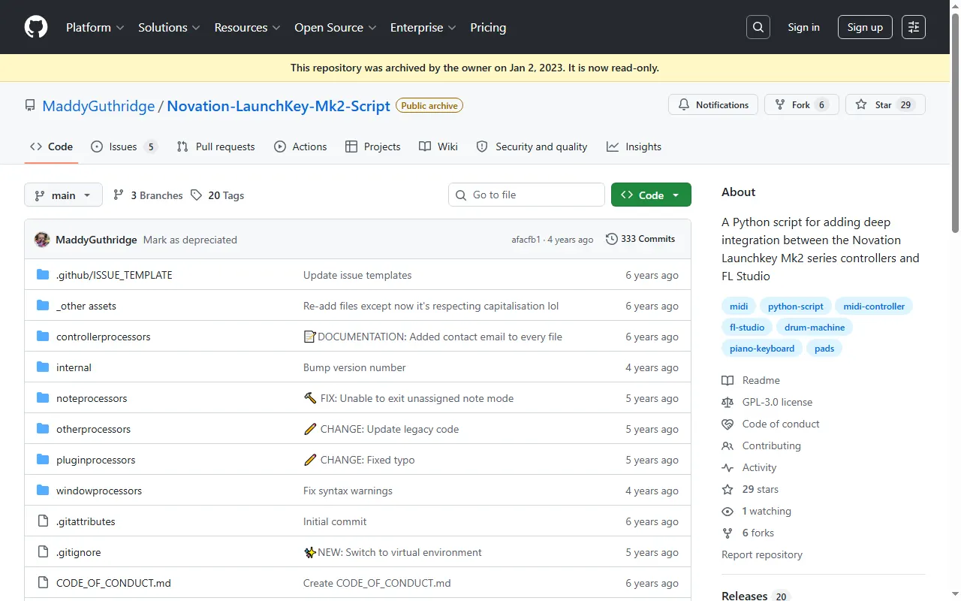Expand the Solutions menu
Viewport: 961px width, 601px height.
(x=169, y=27)
